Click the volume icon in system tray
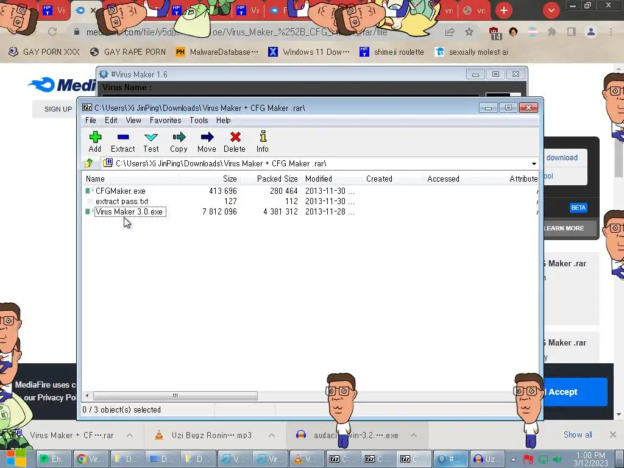 coord(558,459)
